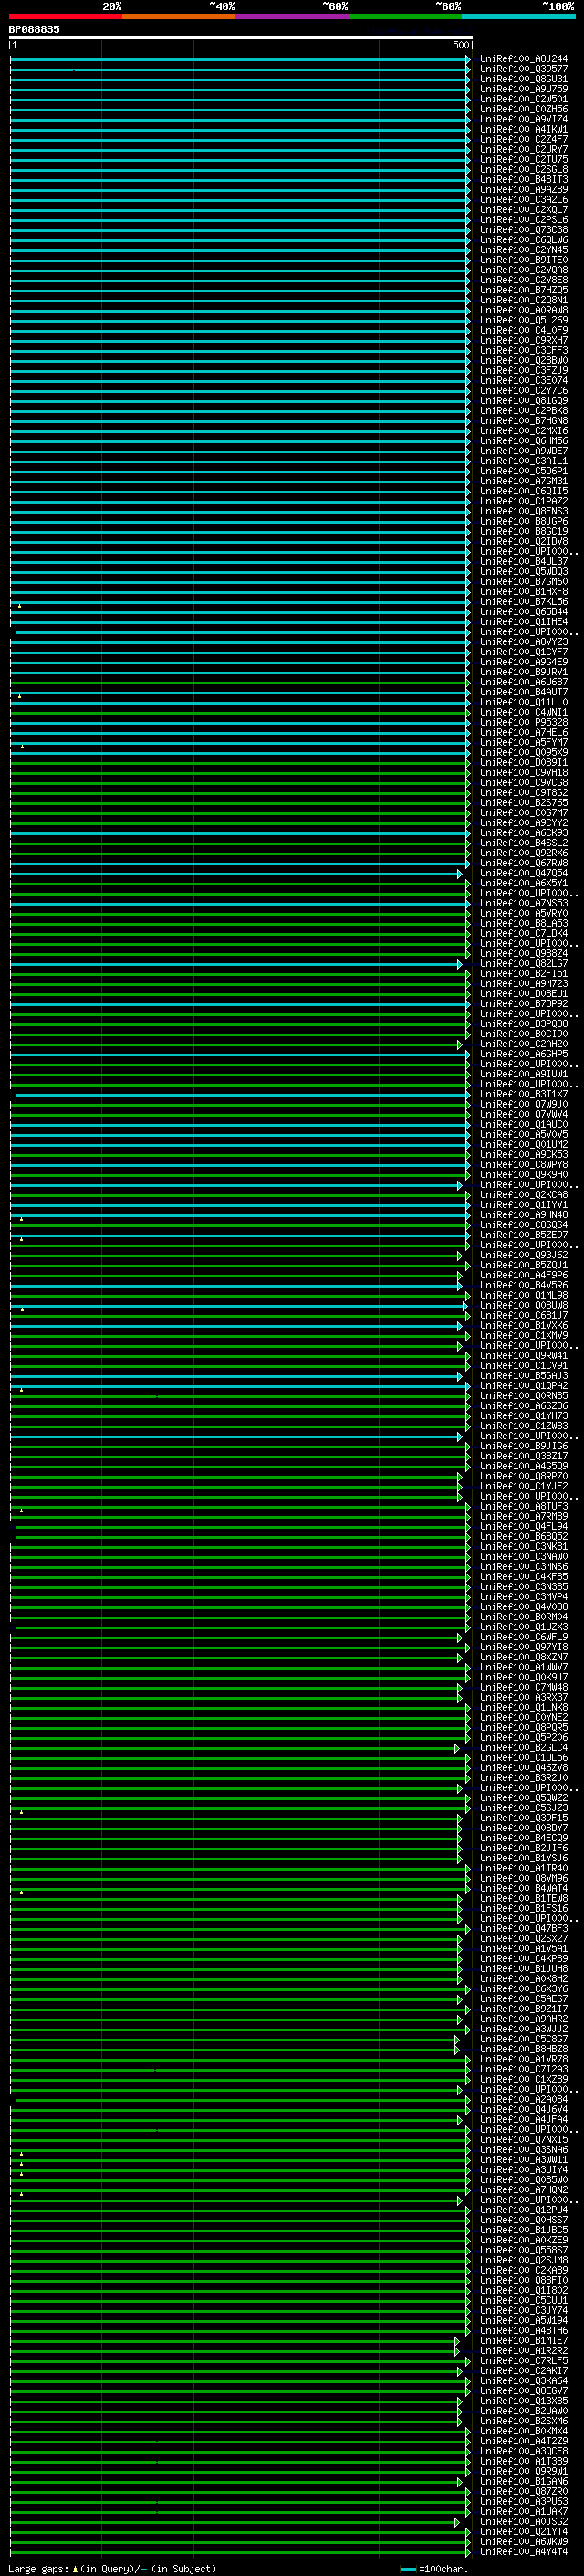Open hit UniRef100_C0ZH56

524,109
